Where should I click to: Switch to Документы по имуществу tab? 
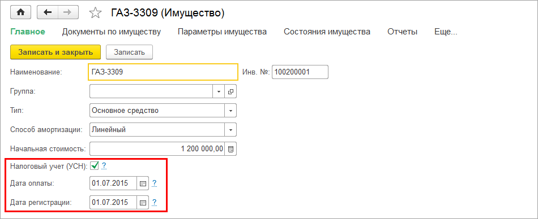click(112, 32)
